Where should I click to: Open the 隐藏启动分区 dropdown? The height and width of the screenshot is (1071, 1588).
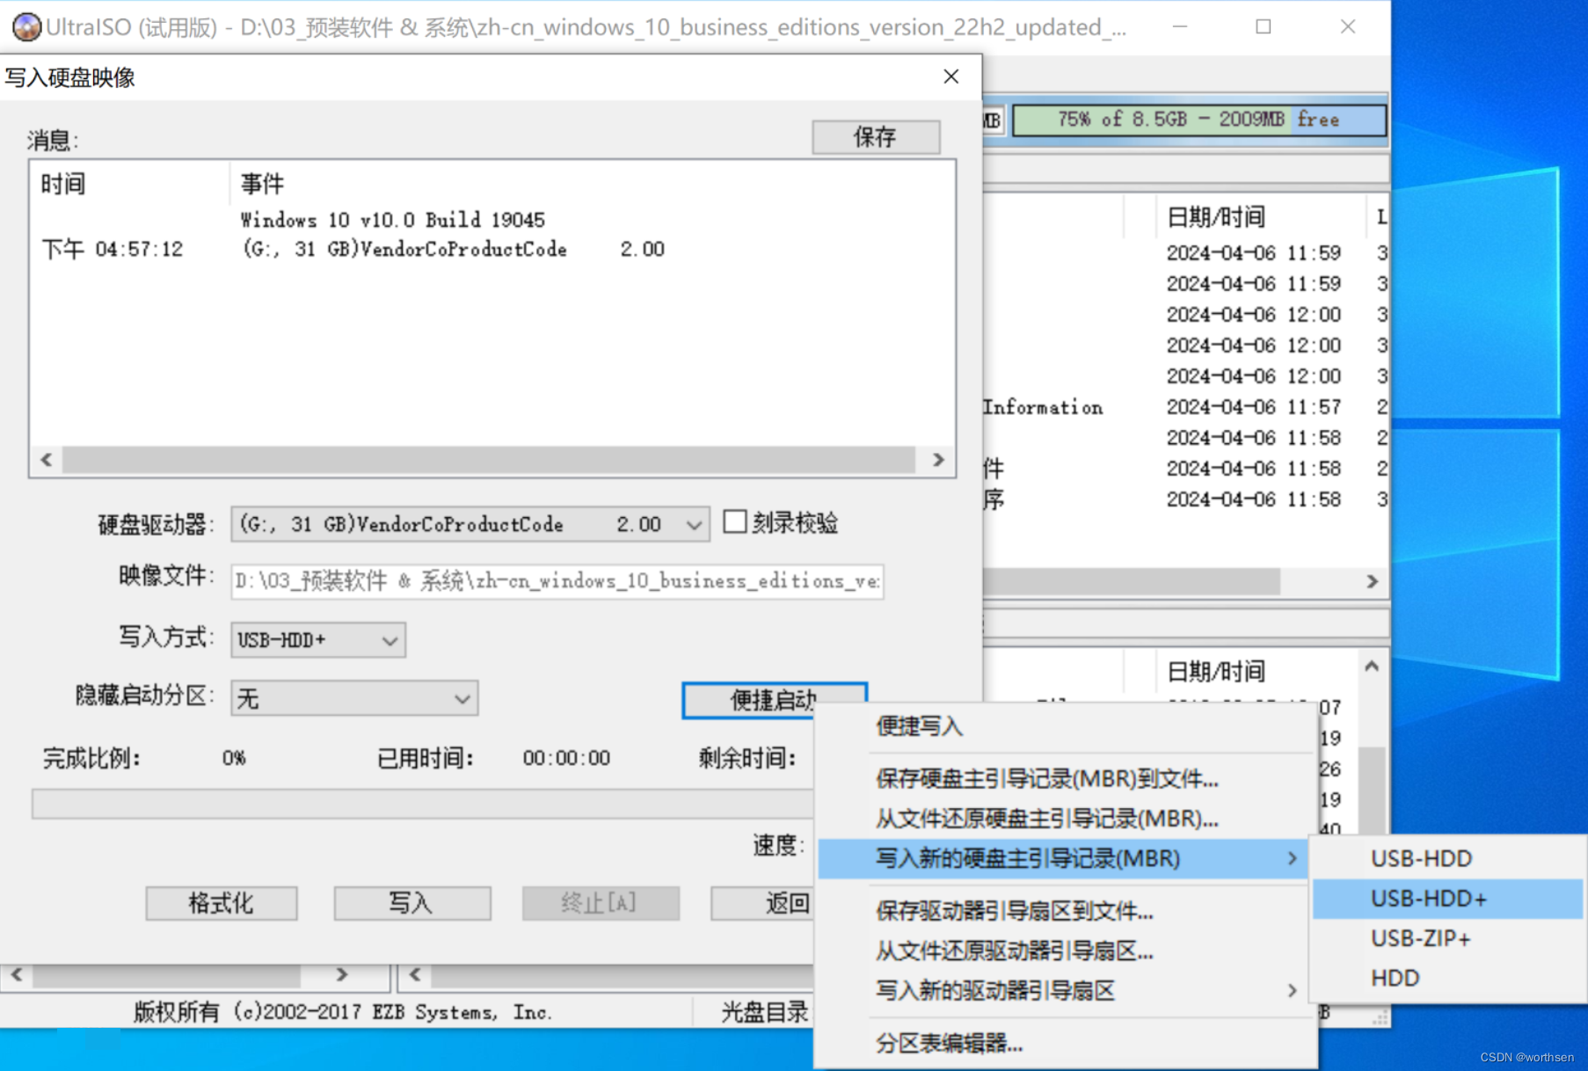coord(354,699)
